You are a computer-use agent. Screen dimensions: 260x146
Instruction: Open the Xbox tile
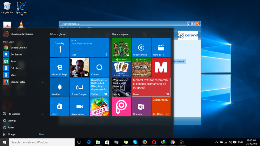tap(121, 47)
